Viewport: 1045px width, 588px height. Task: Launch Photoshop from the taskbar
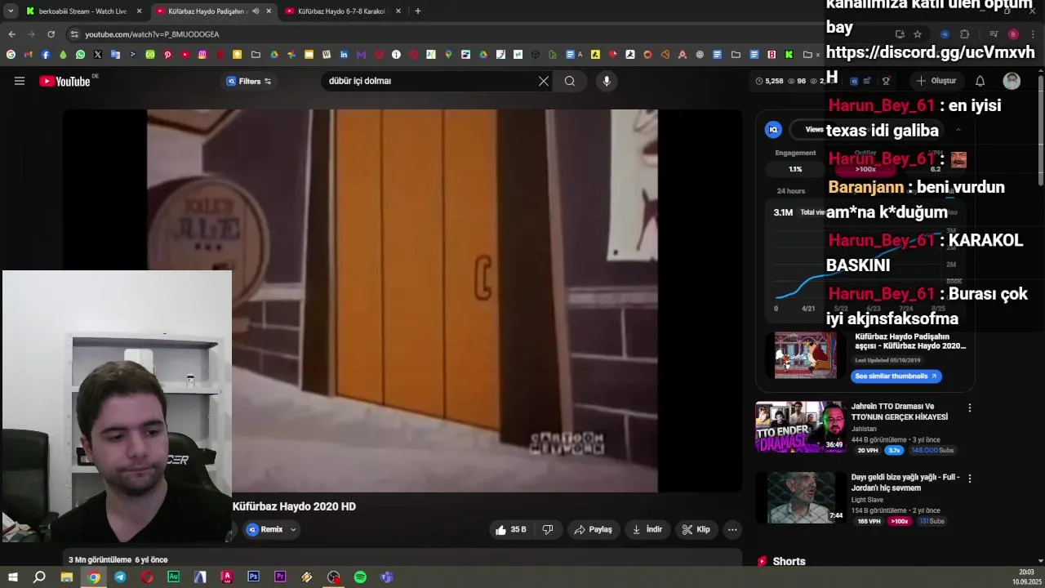[253, 577]
